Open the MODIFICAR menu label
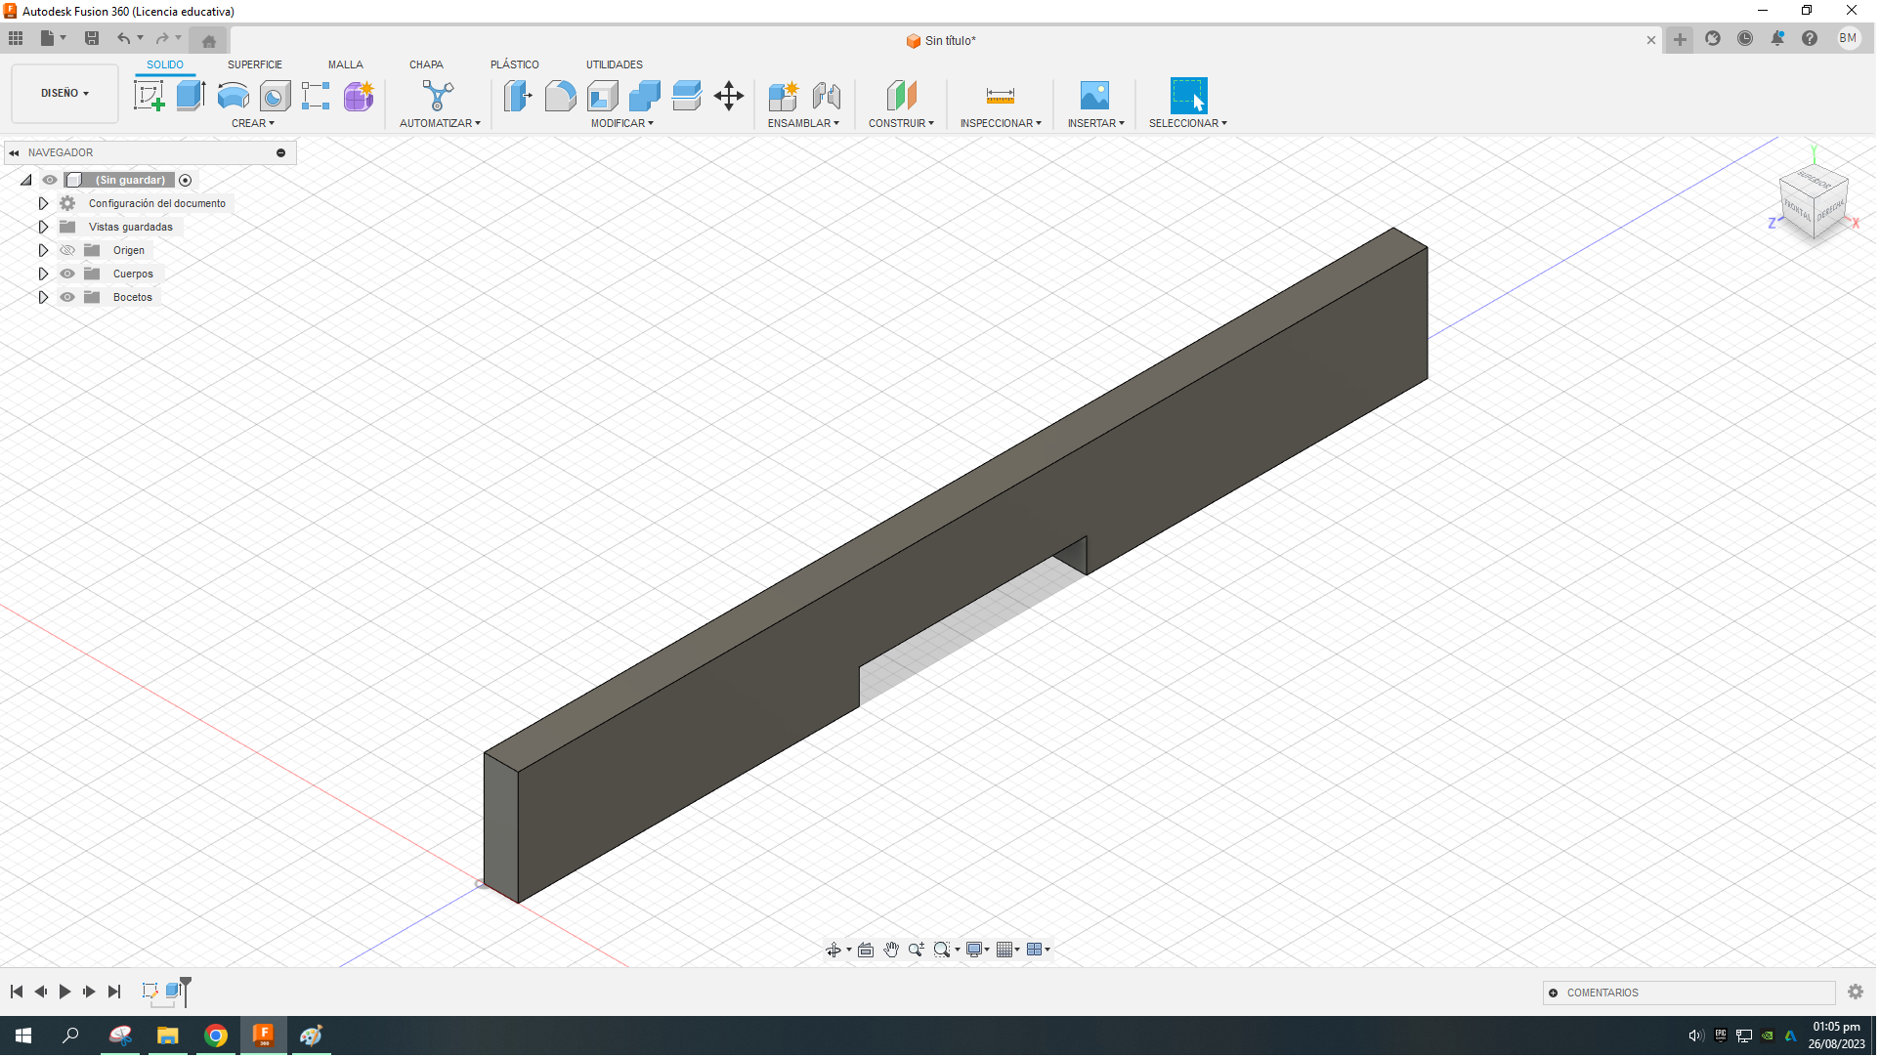This screenshot has width=1880, height=1057. point(621,124)
